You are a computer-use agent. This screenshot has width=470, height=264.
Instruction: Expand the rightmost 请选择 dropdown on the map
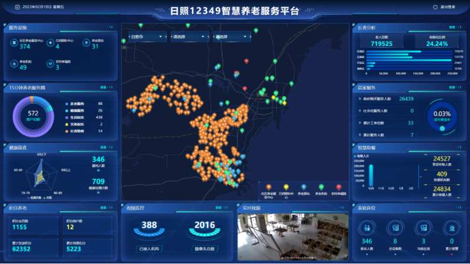click(231, 37)
